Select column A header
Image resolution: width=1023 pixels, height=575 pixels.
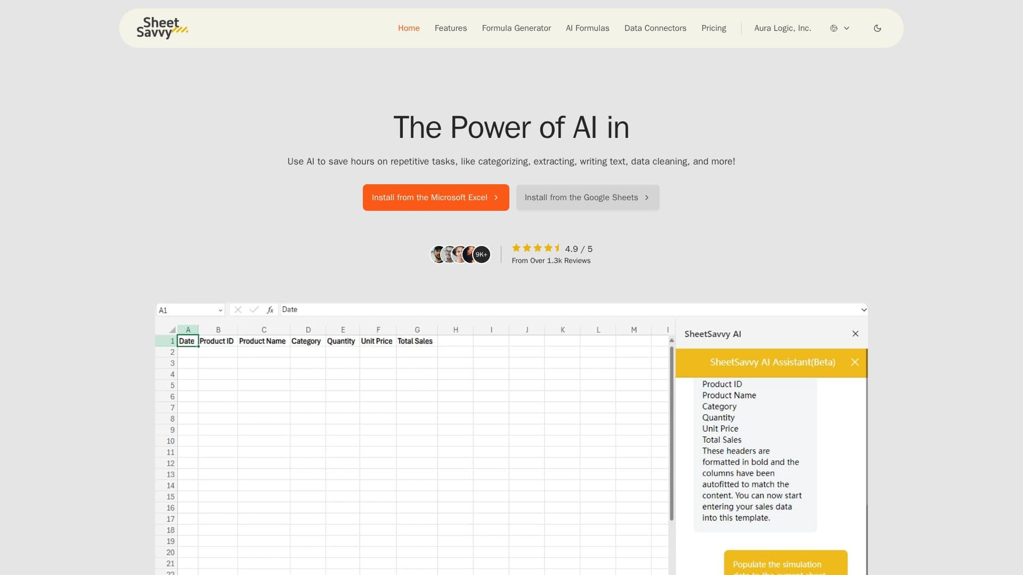coord(188,330)
